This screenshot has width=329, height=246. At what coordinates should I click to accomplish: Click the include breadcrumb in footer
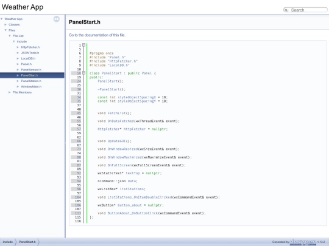(x=8, y=242)
